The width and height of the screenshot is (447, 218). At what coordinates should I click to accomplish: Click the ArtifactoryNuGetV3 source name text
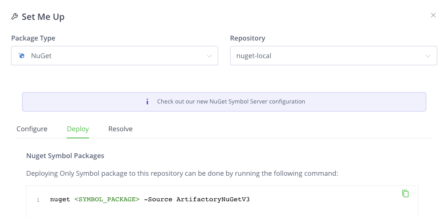(x=213, y=200)
